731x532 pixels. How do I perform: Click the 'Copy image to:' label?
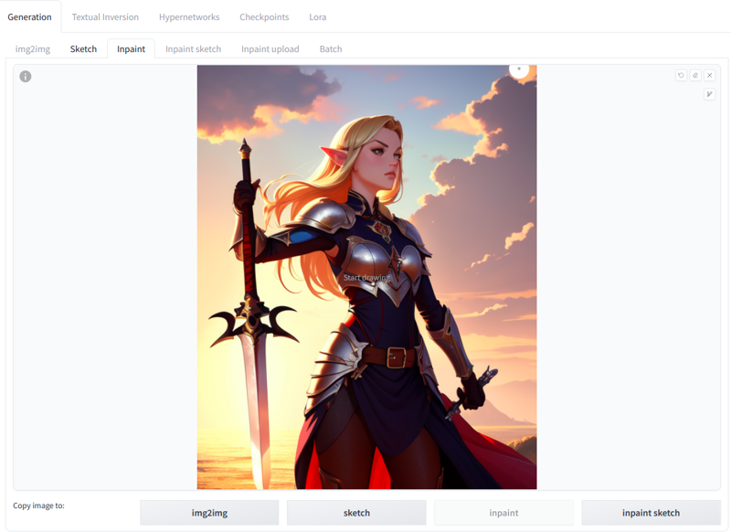(38, 505)
